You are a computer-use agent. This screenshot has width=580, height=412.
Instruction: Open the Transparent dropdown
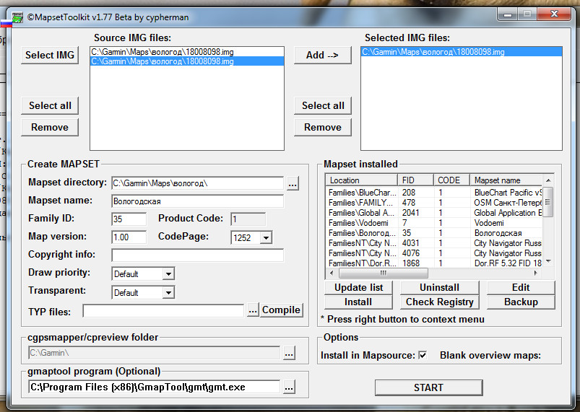[x=168, y=293]
